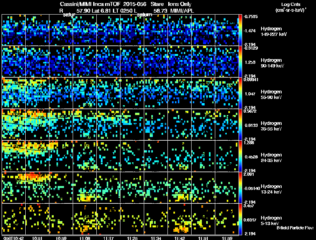Image resolution: width=316 pixels, height=240 pixels.
Task: Click the color bar for Hydrogen 55-90 keV
Action: point(240,93)
